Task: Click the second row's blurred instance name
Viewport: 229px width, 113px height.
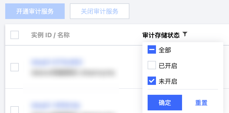Action: point(73,112)
